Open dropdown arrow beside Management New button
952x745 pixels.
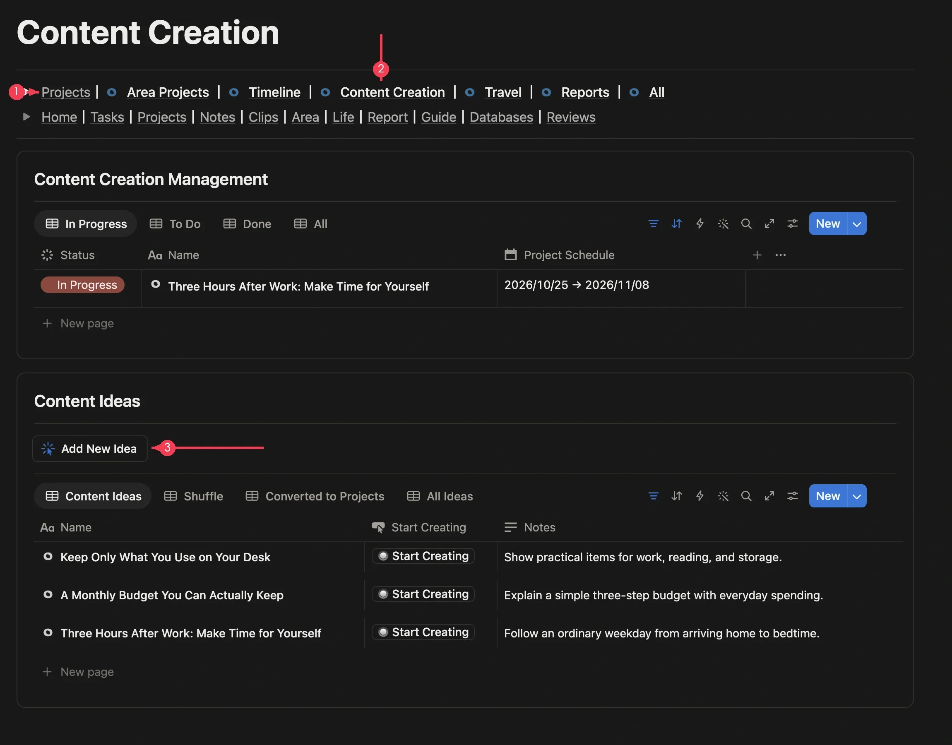point(856,224)
